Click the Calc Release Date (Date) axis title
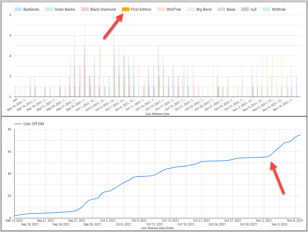The height and width of the screenshot is (232, 308). (x=158, y=228)
